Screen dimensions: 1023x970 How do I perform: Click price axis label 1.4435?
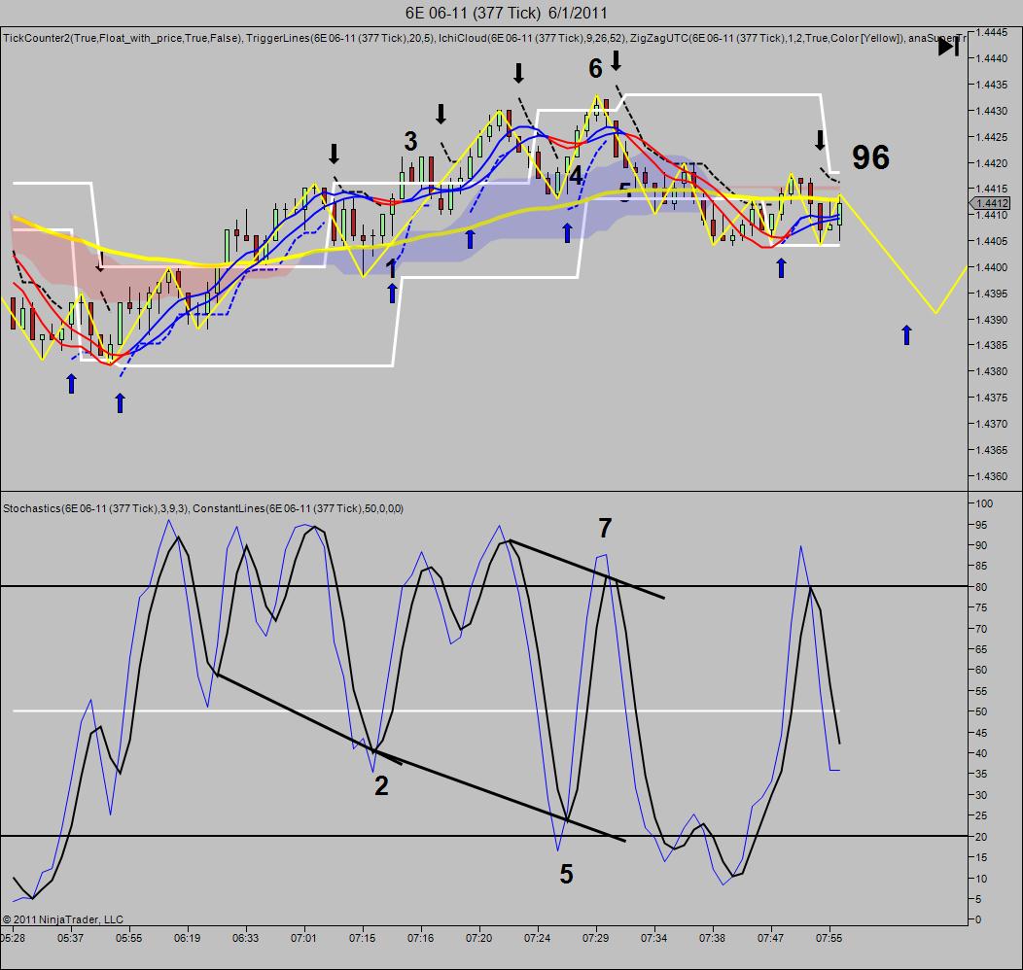pyautogui.click(x=992, y=85)
